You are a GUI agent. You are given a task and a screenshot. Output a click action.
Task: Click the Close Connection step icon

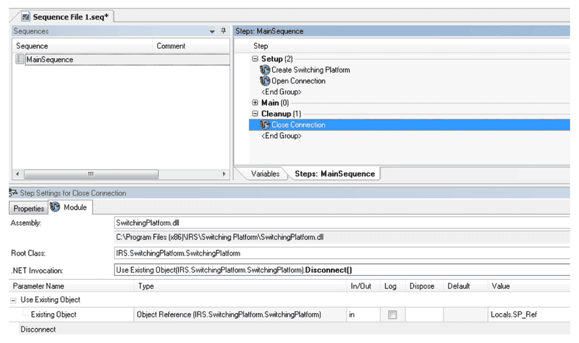pyautogui.click(x=265, y=125)
